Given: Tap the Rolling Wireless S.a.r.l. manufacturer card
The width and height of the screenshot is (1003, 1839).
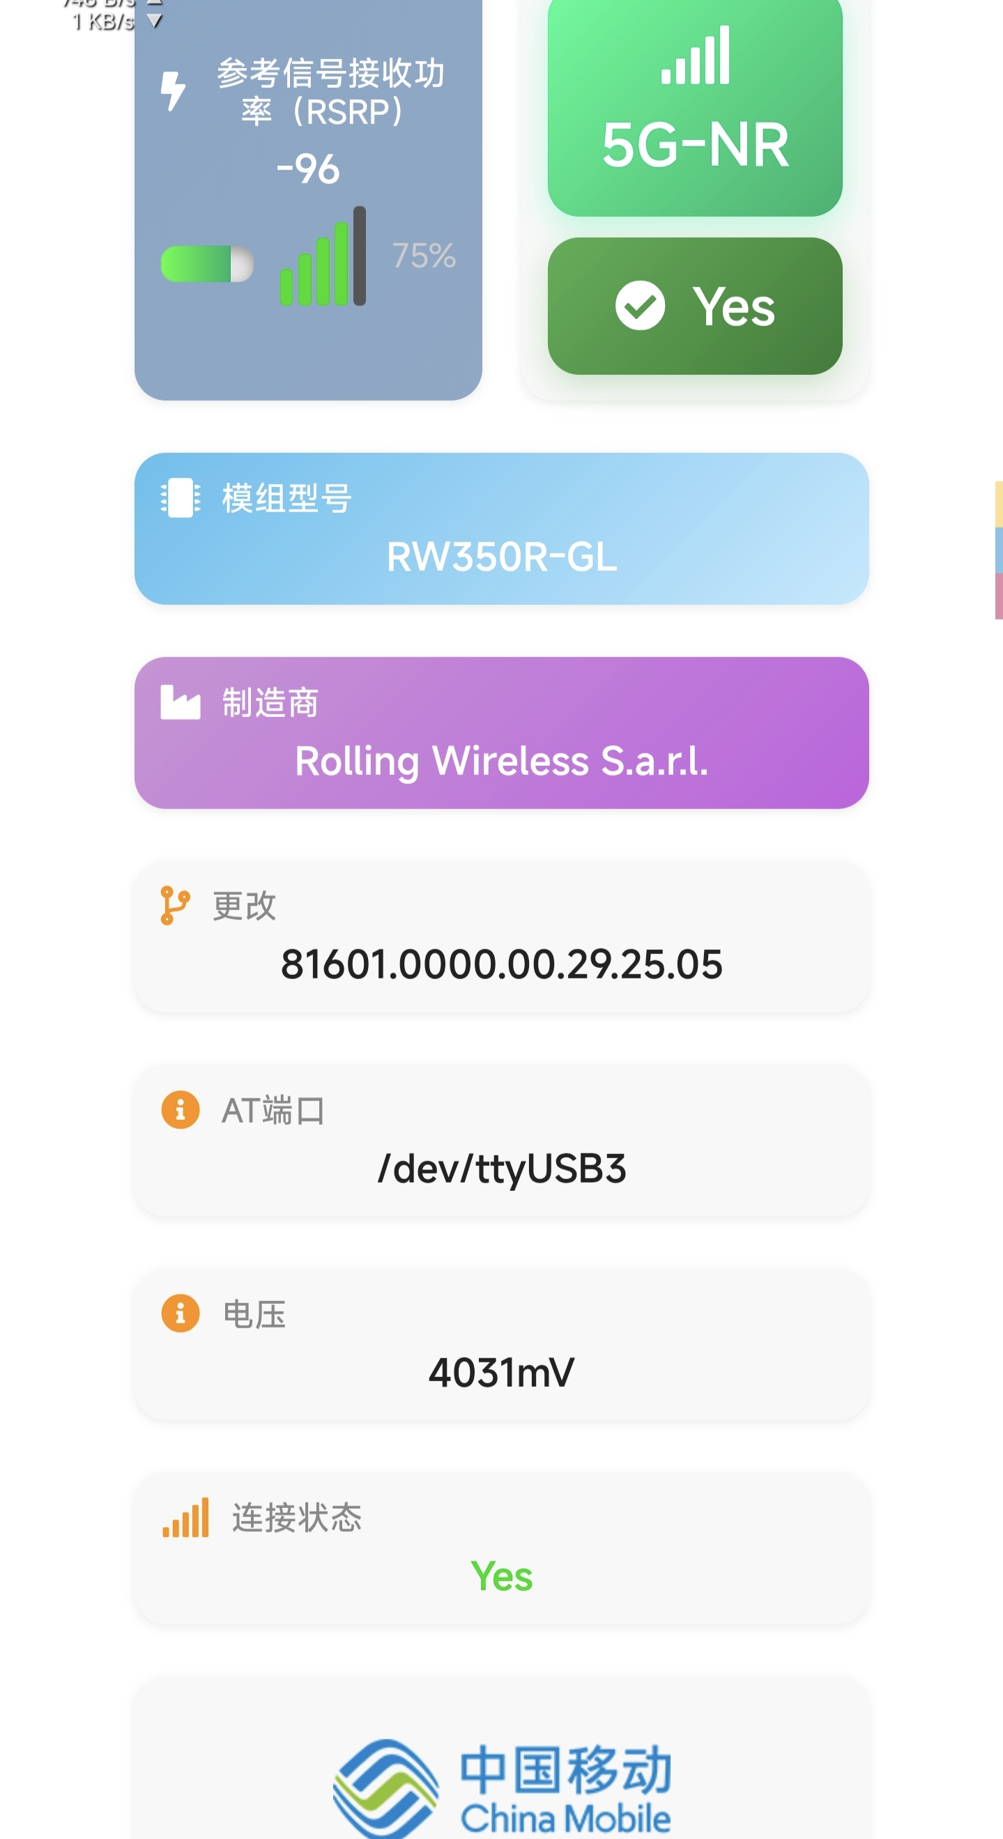Looking at the screenshot, I should pos(501,733).
